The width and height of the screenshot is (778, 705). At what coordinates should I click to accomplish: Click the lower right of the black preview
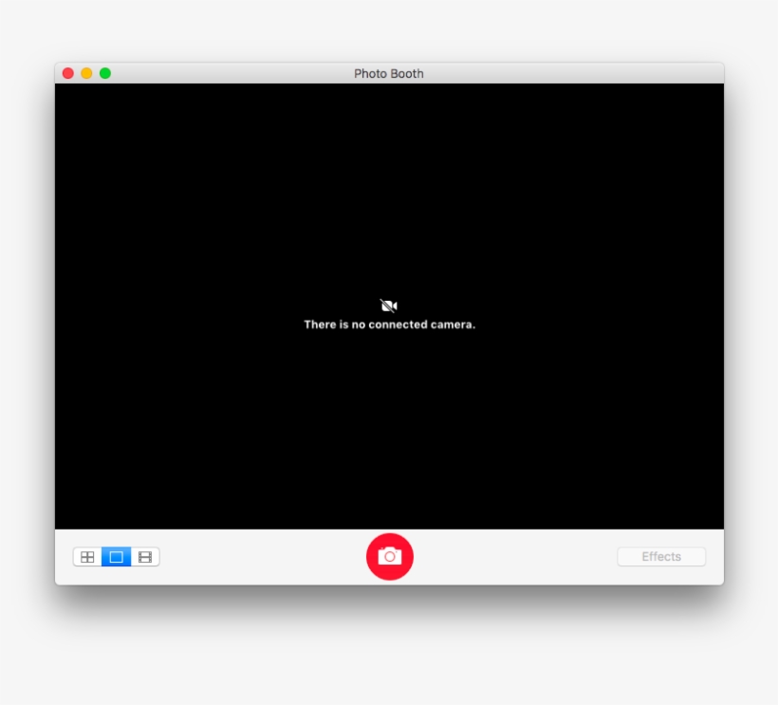(x=664, y=484)
